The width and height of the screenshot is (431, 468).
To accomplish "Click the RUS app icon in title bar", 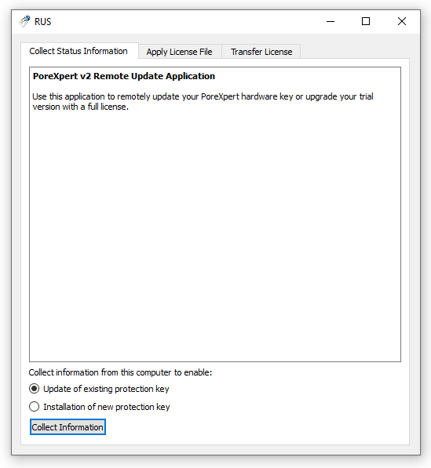I will (24, 21).
